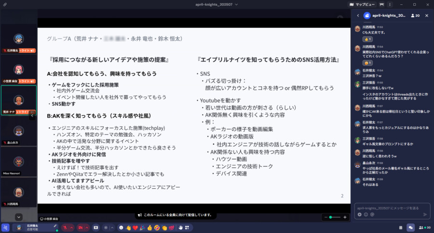This screenshot has width=434, height=233.
Task: Send a heart emoji reaction
Action: point(135,227)
